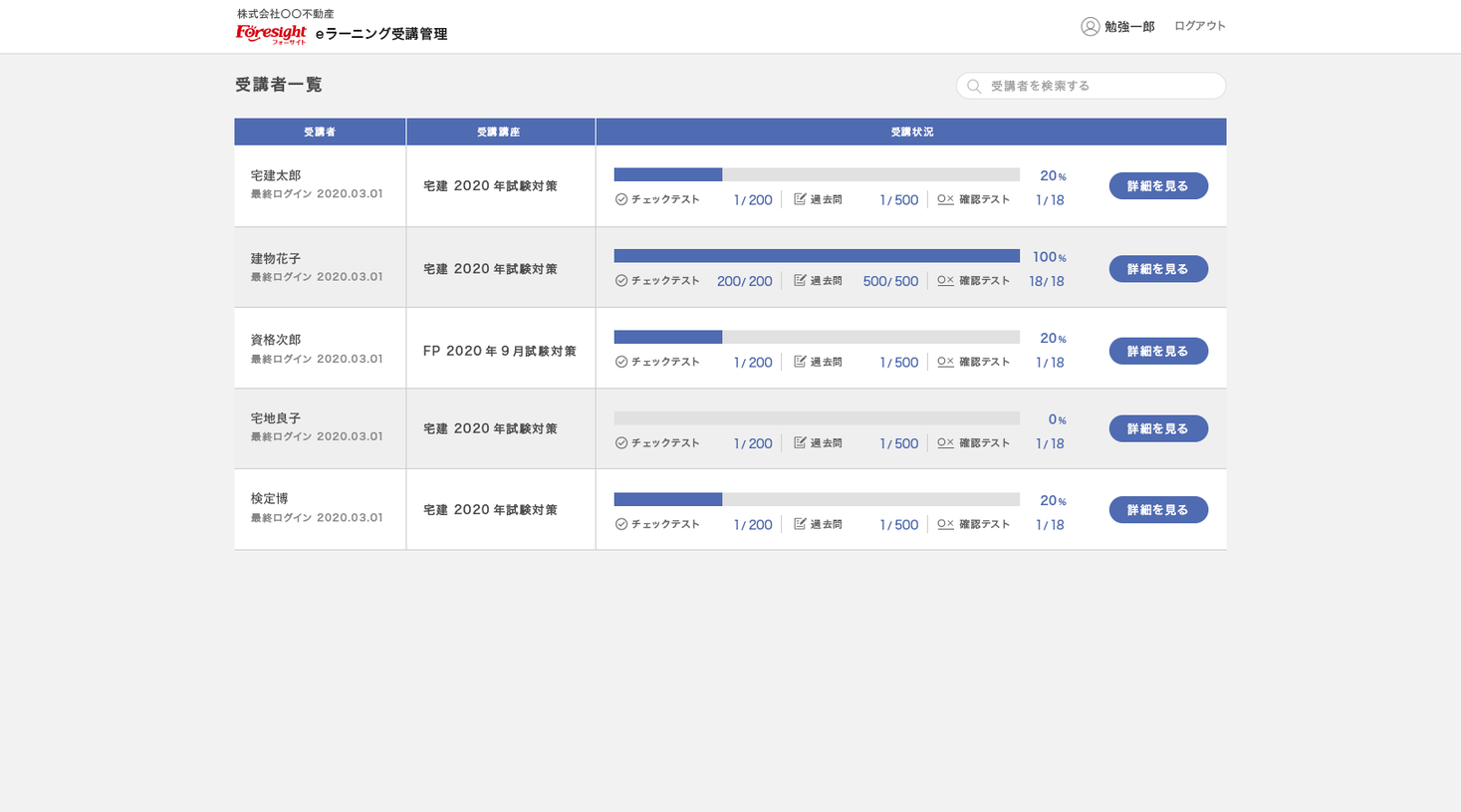Click 宅地良子 empty progress bar
Image resolution: width=1461 pixels, height=812 pixels.
(x=817, y=418)
